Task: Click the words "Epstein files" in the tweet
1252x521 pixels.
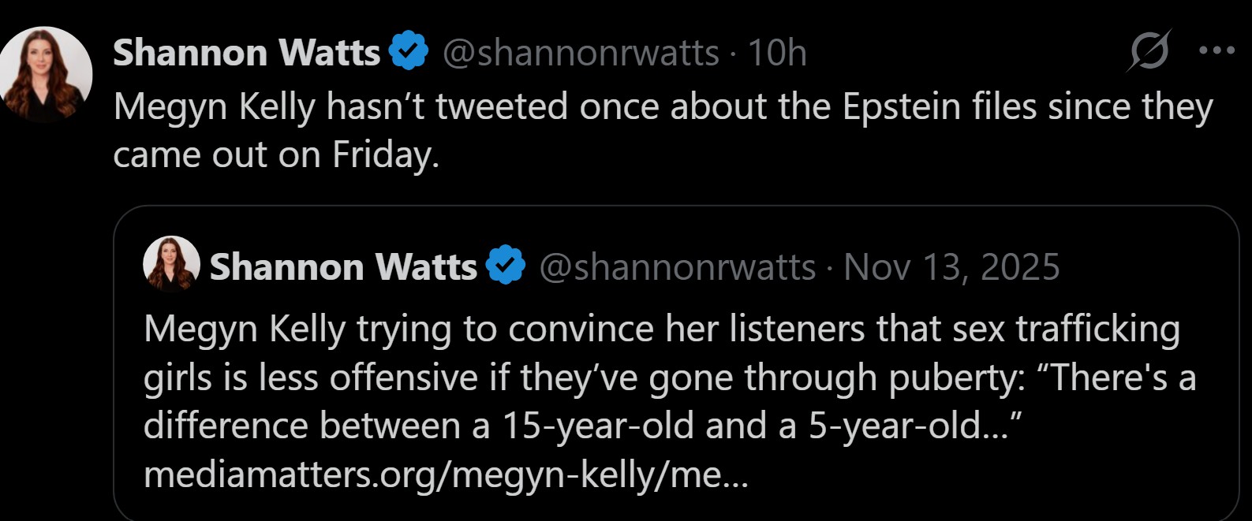Action: (x=940, y=106)
